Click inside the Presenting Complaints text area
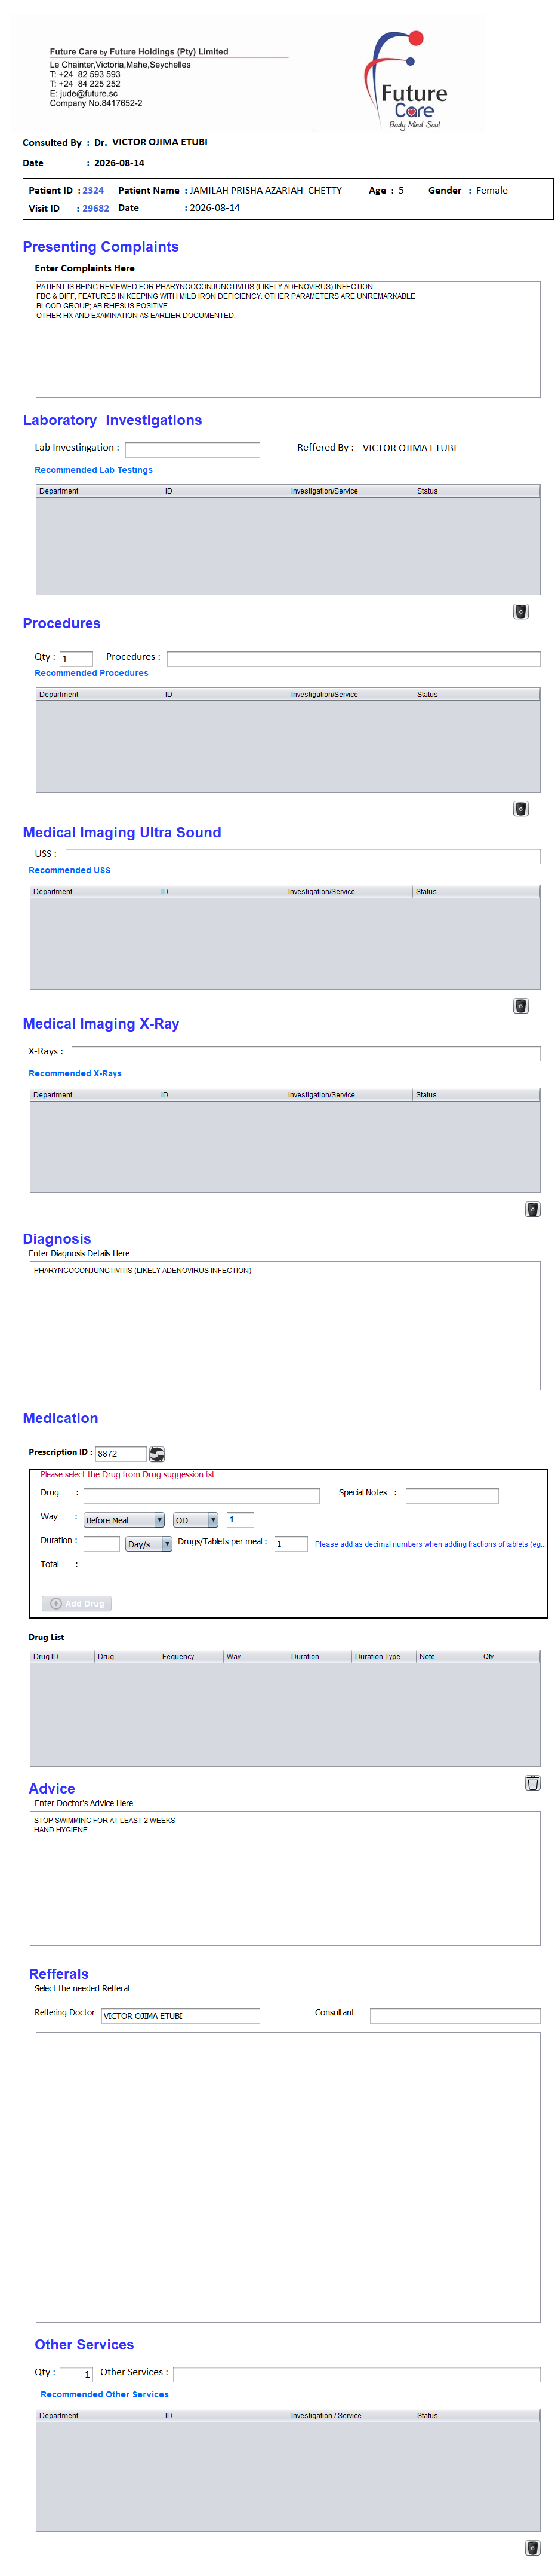555x2576 pixels. pos(288,339)
